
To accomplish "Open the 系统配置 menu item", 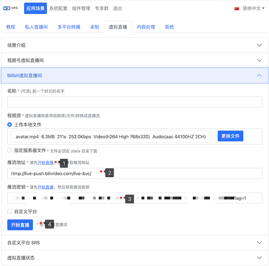I will tap(58, 8).
